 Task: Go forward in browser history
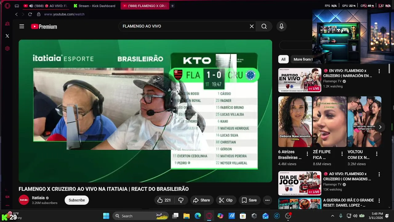[23, 14]
